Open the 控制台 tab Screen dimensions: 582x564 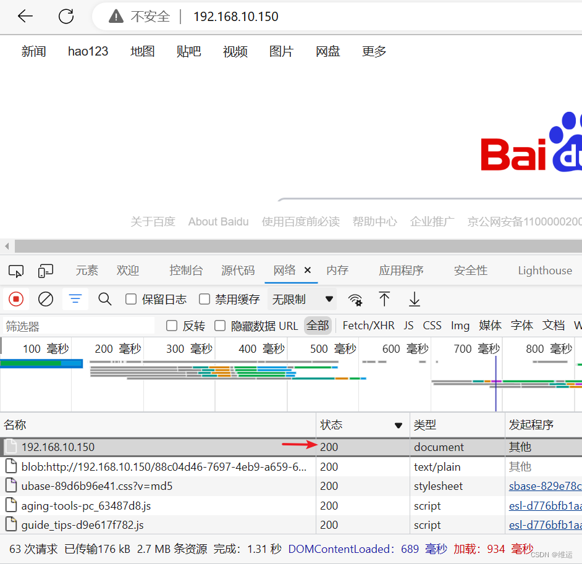186,271
